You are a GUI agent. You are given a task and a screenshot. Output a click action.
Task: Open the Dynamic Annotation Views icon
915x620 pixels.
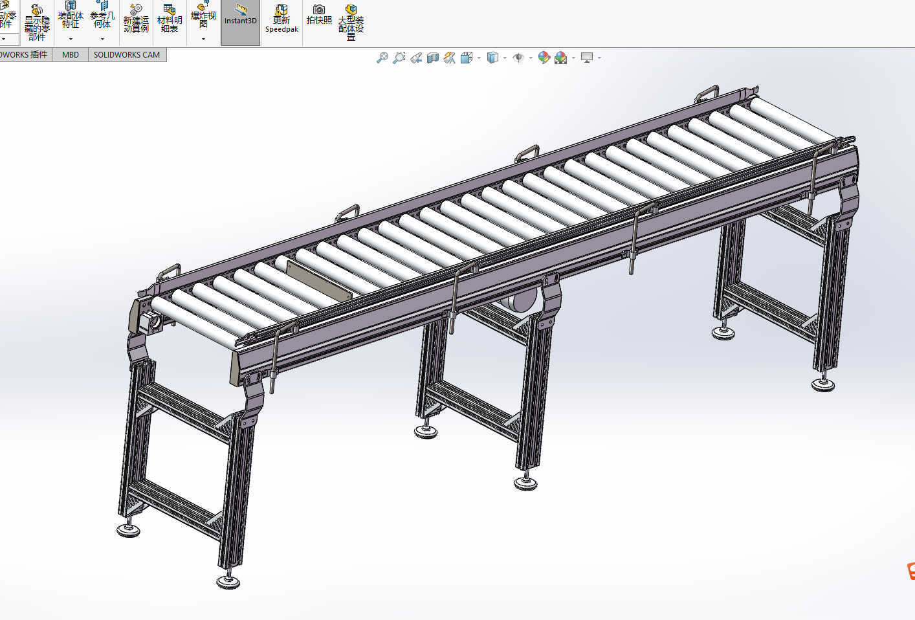coord(450,58)
